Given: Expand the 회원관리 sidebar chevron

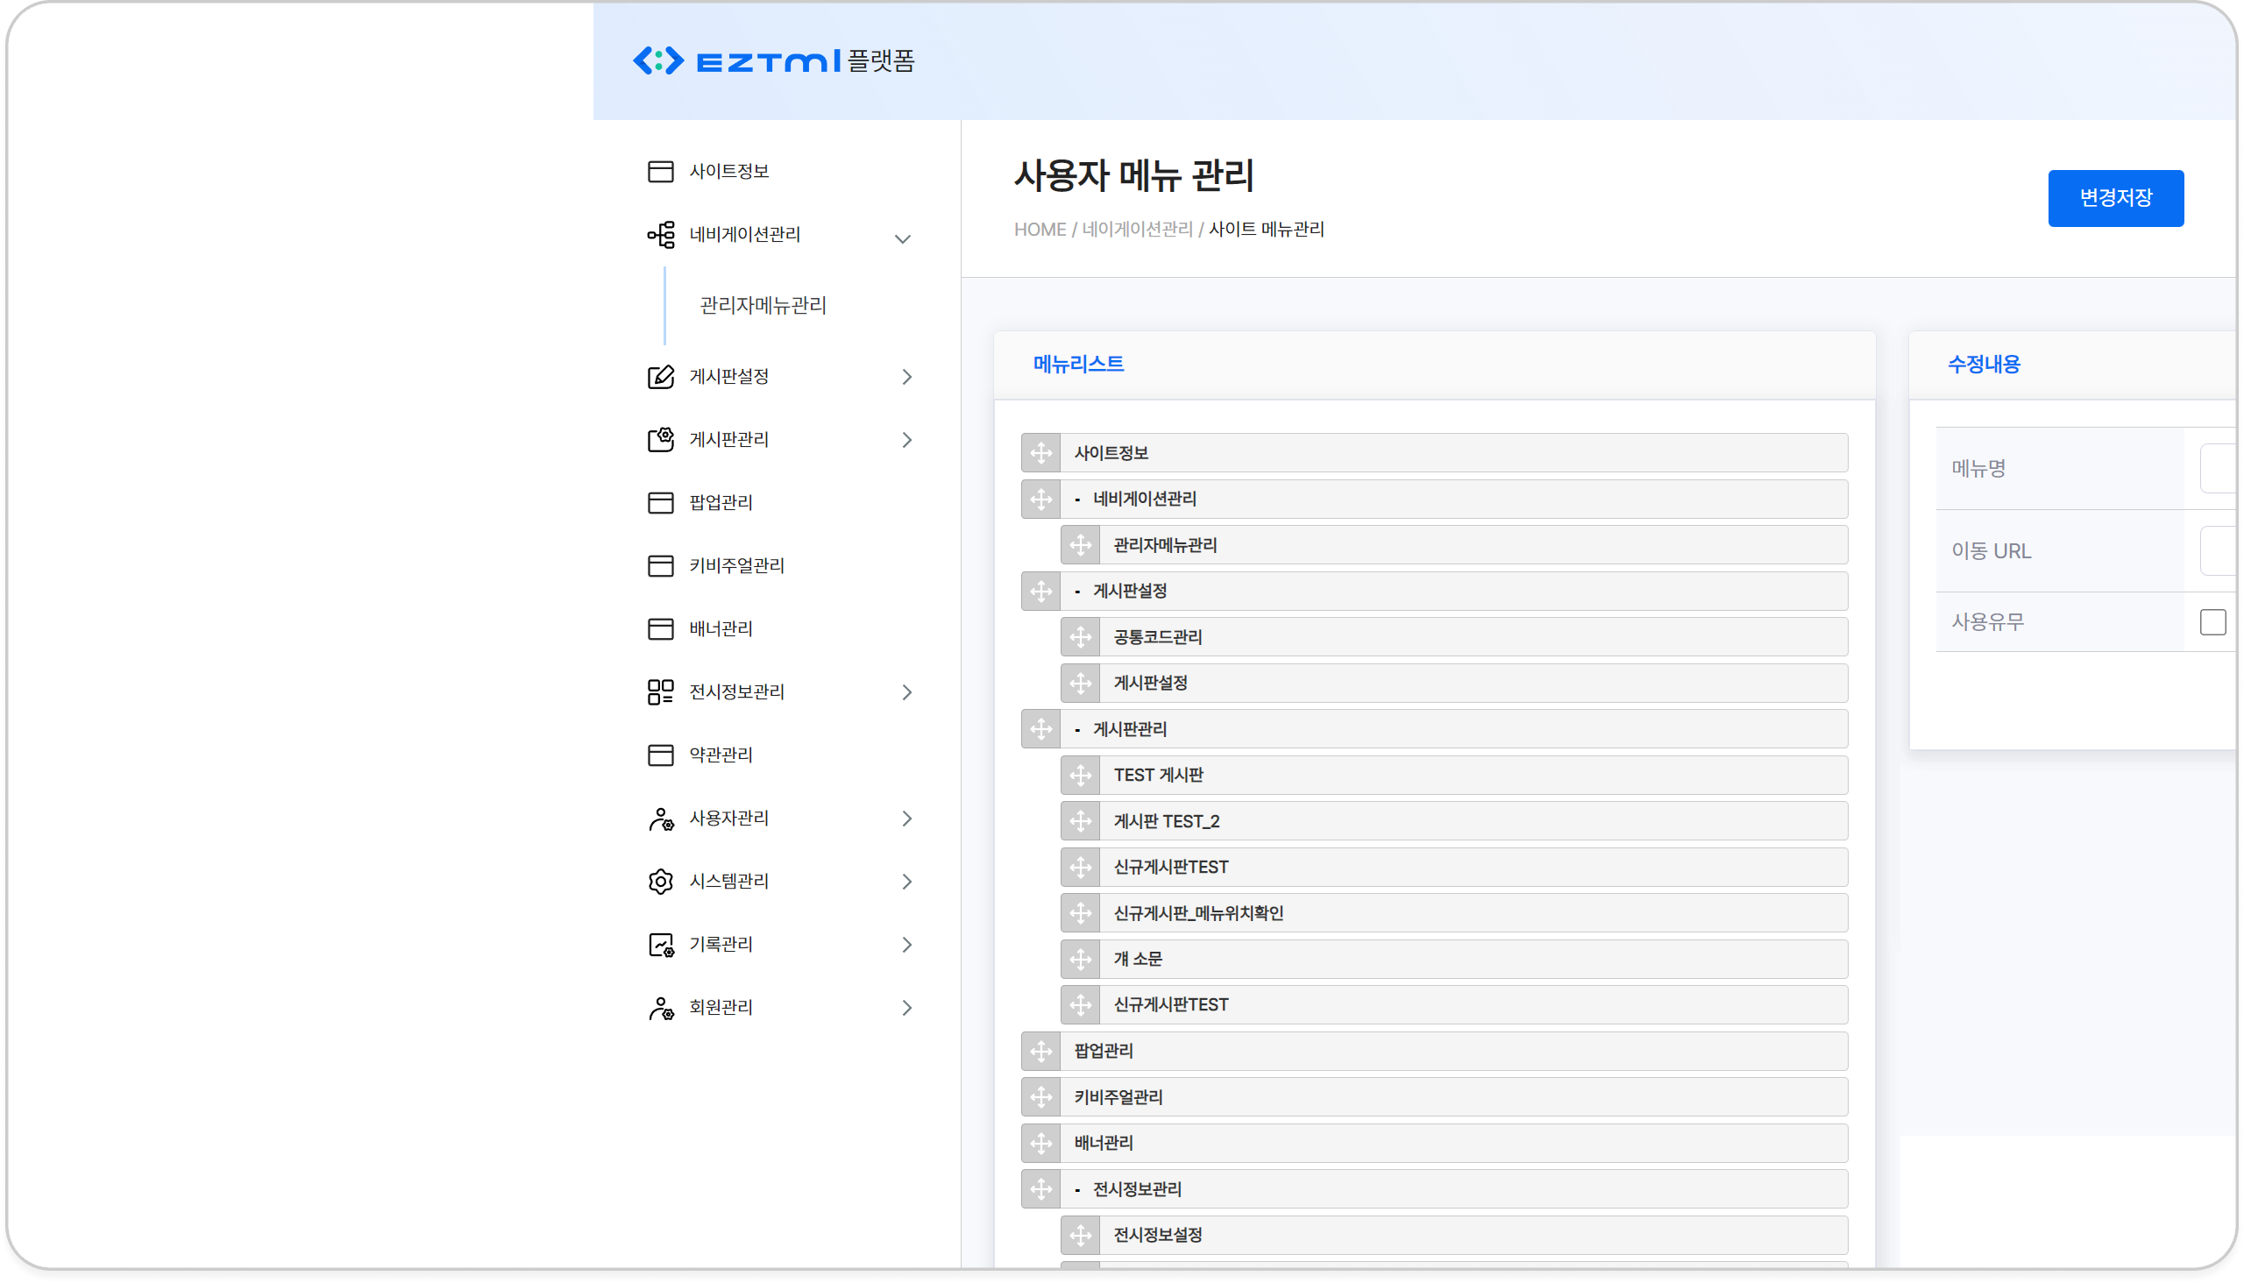Looking at the screenshot, I should (x=907, y=1008).
